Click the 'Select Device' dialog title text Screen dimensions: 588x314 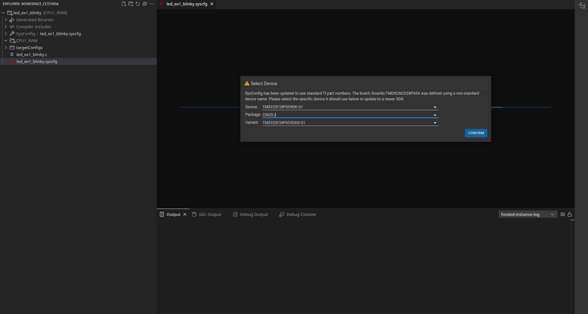coord(264,84)
